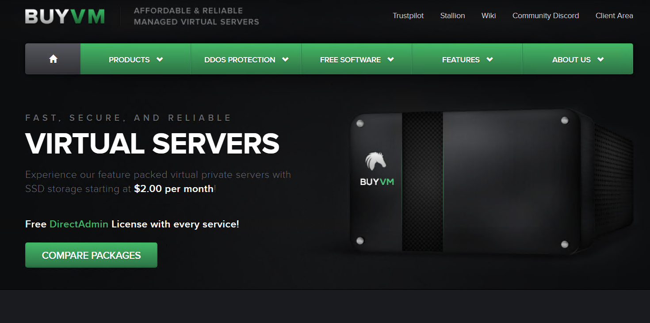The image size is (650, 323).
Task: Click the BuyVM logo in header
Action: 65,16
